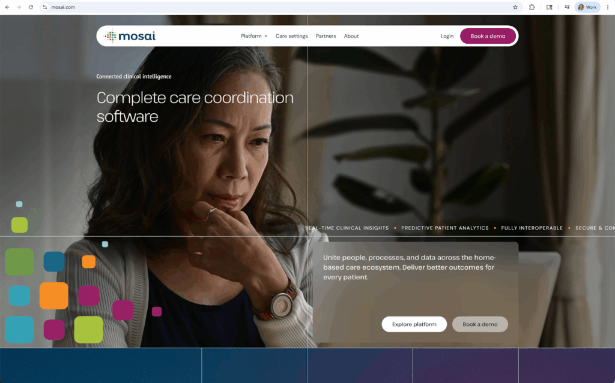Click the grey Book a demo button
615x383 pixels.
(x=480, y=324)
